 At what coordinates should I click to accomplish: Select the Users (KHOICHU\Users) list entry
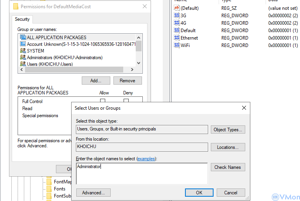pyautogui.click(x=50, y=64)
